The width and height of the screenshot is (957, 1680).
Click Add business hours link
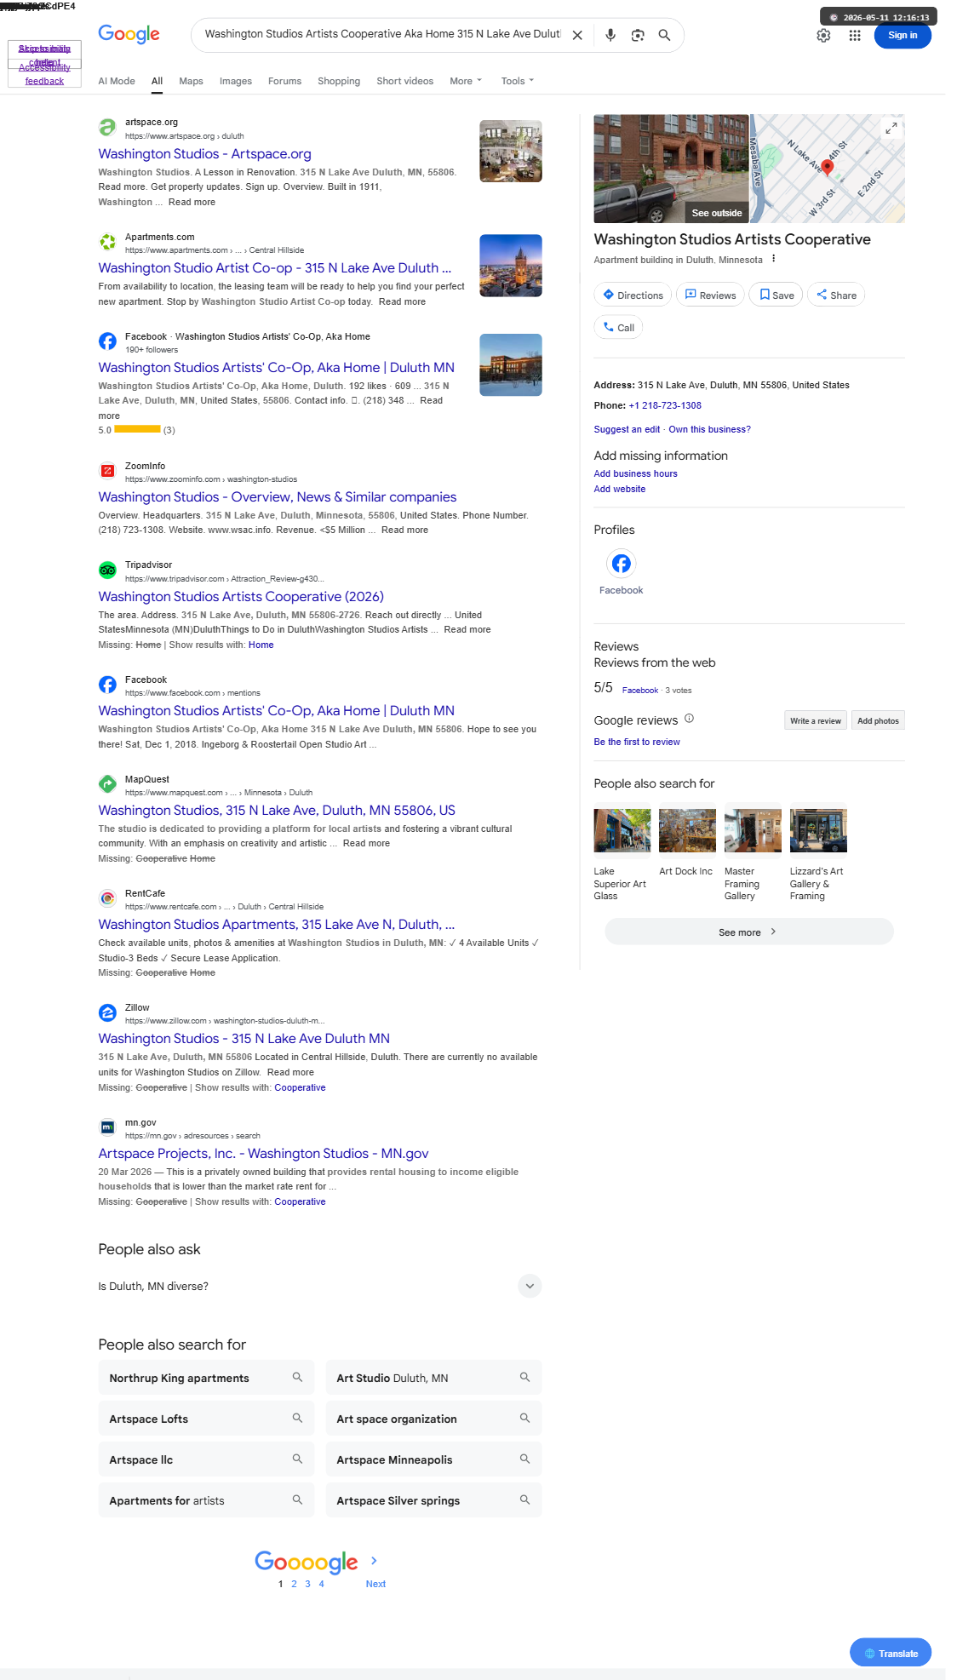click(x=636, y=473)
